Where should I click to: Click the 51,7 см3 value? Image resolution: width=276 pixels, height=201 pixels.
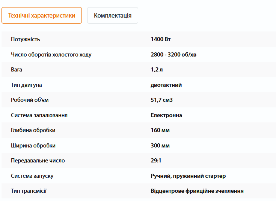pos(162,100)
